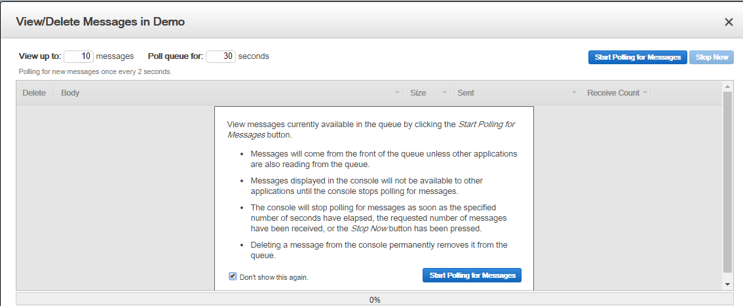Open the Sent column dropdown arrow
The height and width of the screenshot is (306, 743).
(575, 93)
